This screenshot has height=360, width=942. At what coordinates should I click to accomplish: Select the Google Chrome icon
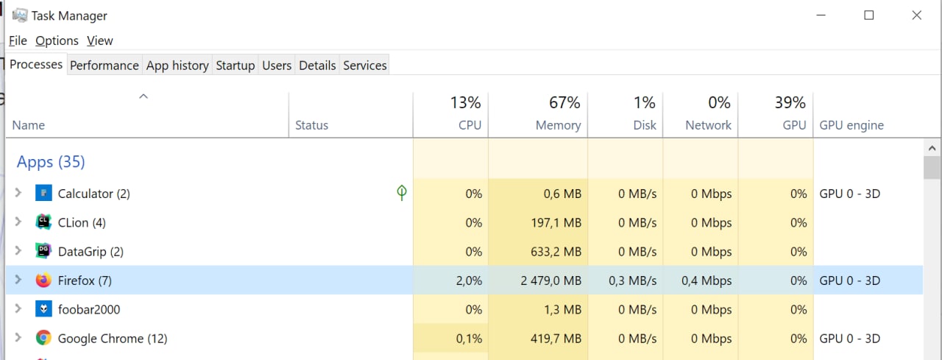click(43, 339)
